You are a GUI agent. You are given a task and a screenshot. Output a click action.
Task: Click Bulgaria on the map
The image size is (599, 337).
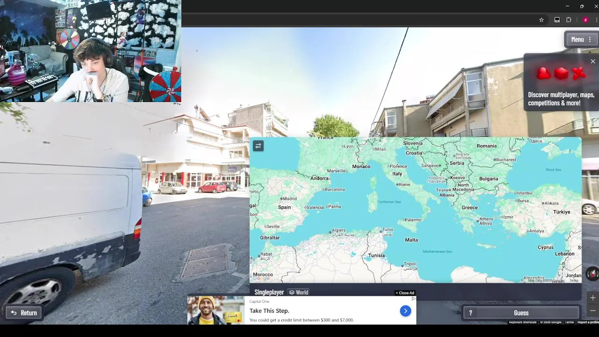[x=489, y=179]
